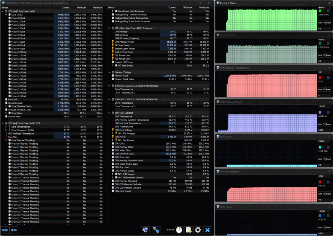
Task: Expand the GPU Rail Powers group
Action: tap(113, 140)
